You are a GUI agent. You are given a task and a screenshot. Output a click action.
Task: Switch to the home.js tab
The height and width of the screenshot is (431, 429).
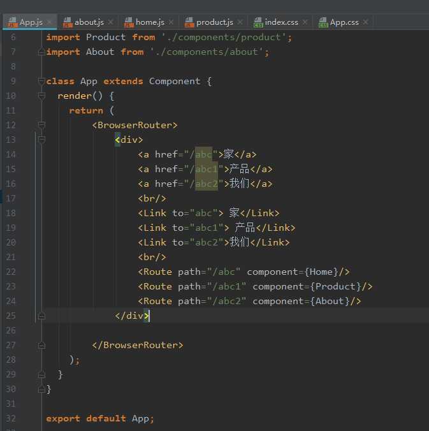(x=150, y=22)
